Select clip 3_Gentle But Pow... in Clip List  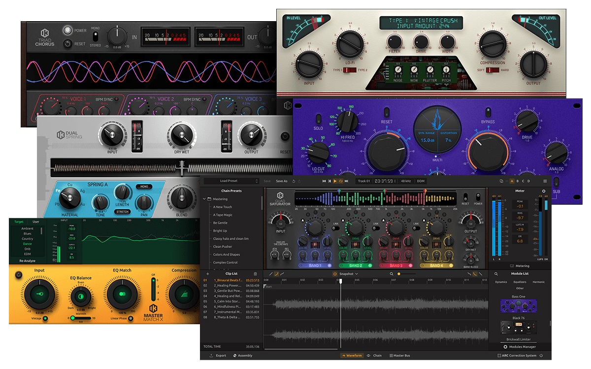(227, 291)
